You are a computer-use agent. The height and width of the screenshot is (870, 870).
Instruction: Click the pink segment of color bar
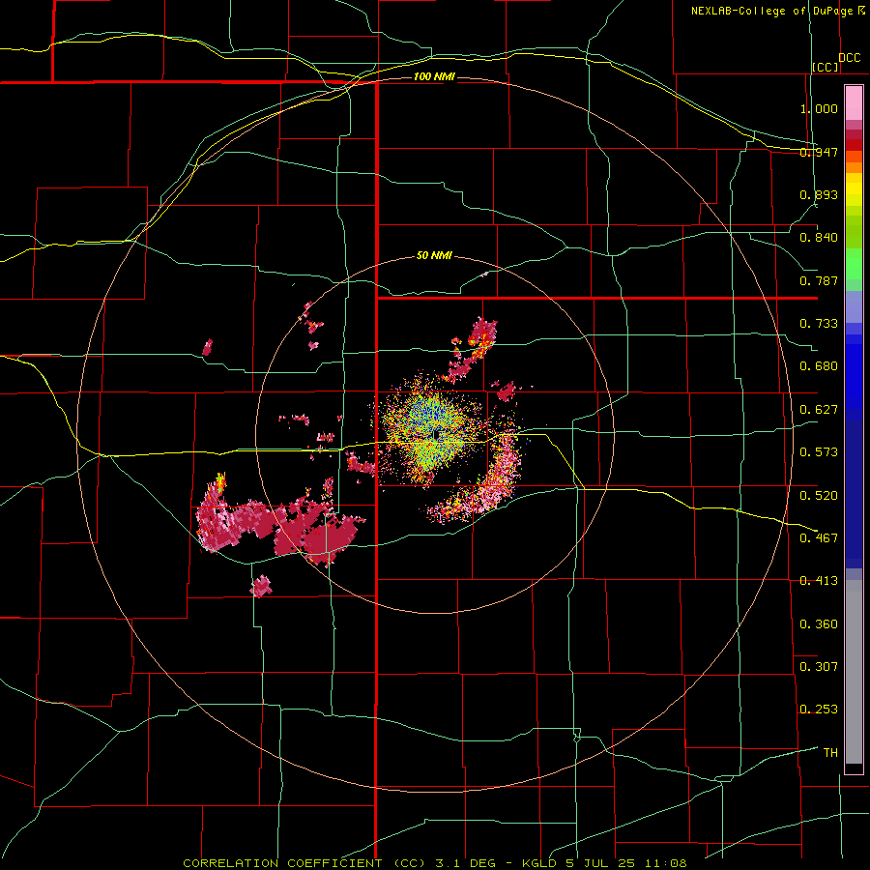(854, 103)
